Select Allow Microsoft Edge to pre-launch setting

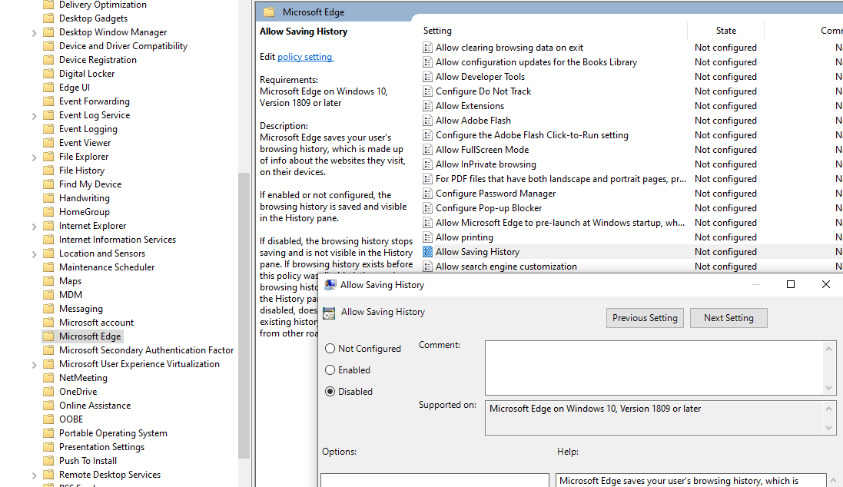point(559,223)
